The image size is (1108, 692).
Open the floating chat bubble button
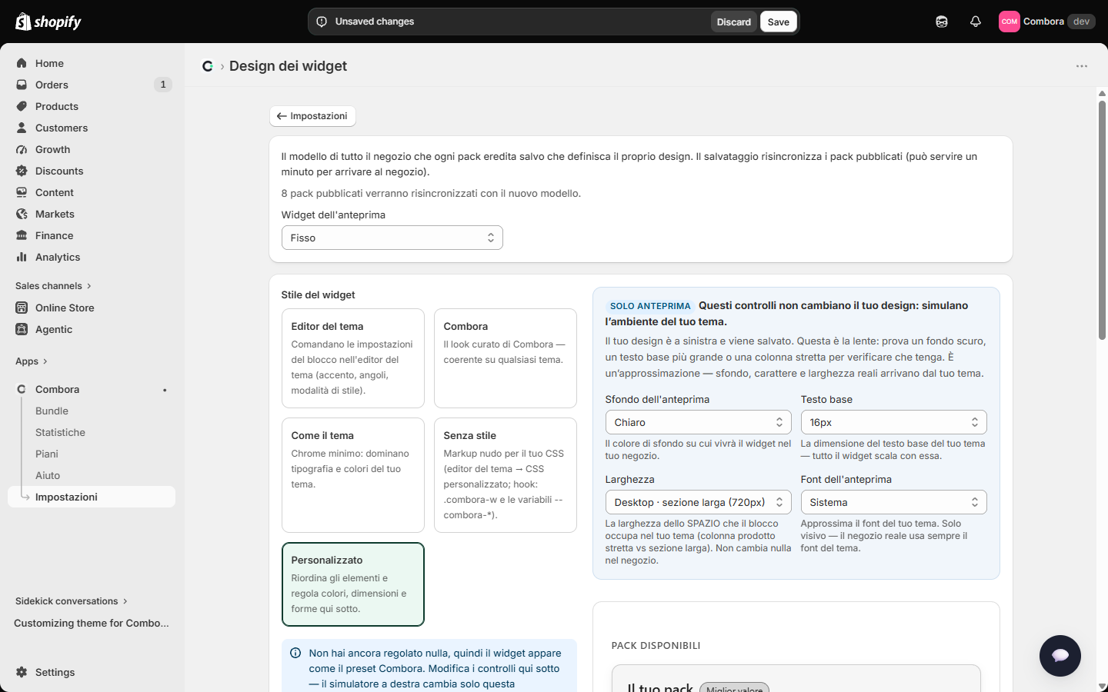tap(1060, 656)
